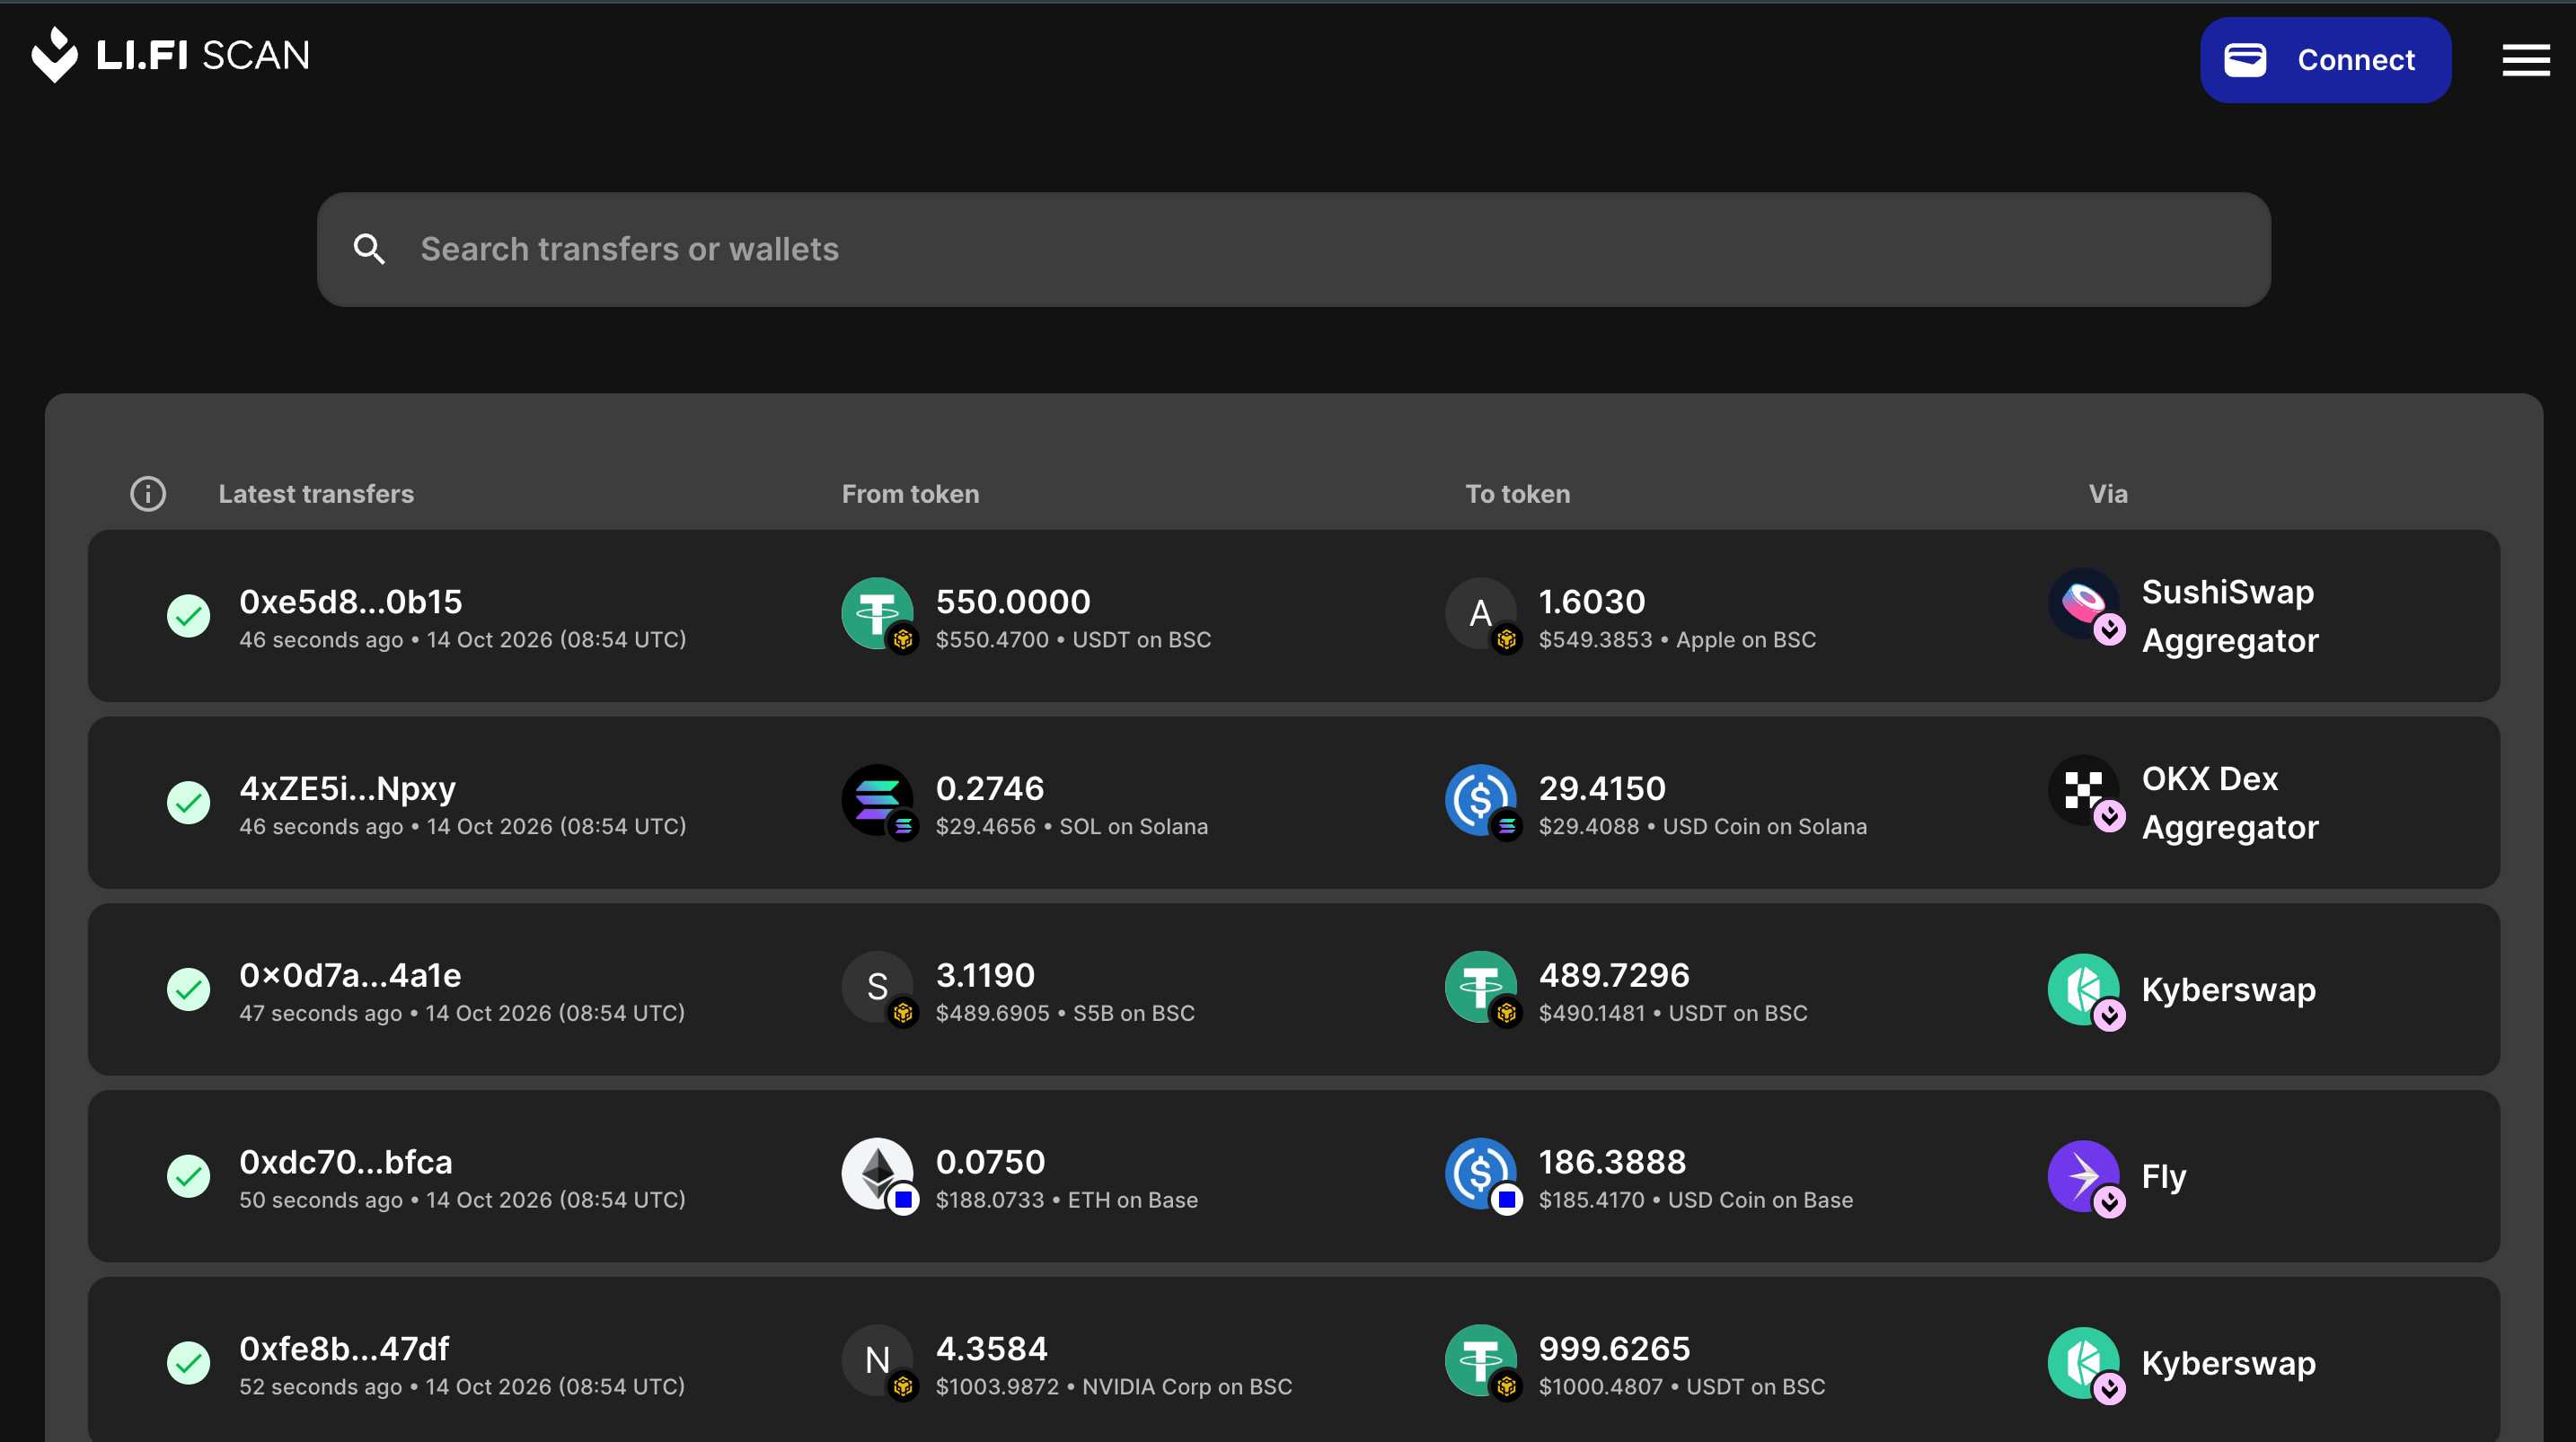Screen dimensions: 2576x1442
Task: Click the USDT token icon for 550.0000
Action: [x=877, y=613]
